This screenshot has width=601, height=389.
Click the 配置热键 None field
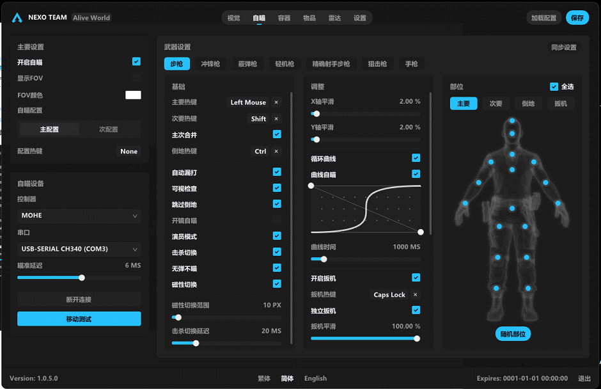click(x=129, y=152)
